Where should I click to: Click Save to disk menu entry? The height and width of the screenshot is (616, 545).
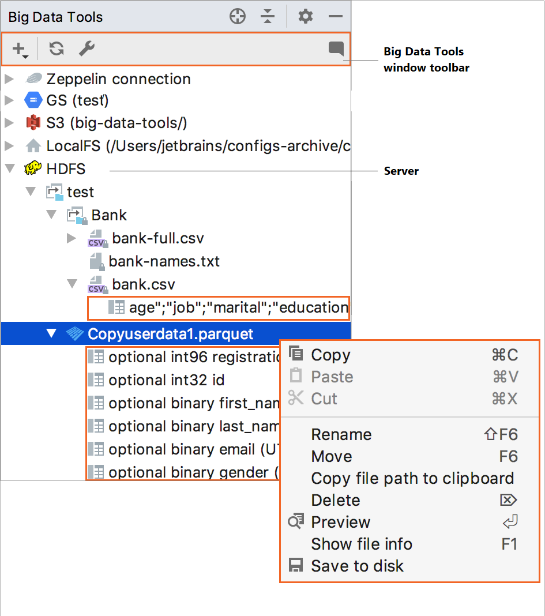(357, 566)
